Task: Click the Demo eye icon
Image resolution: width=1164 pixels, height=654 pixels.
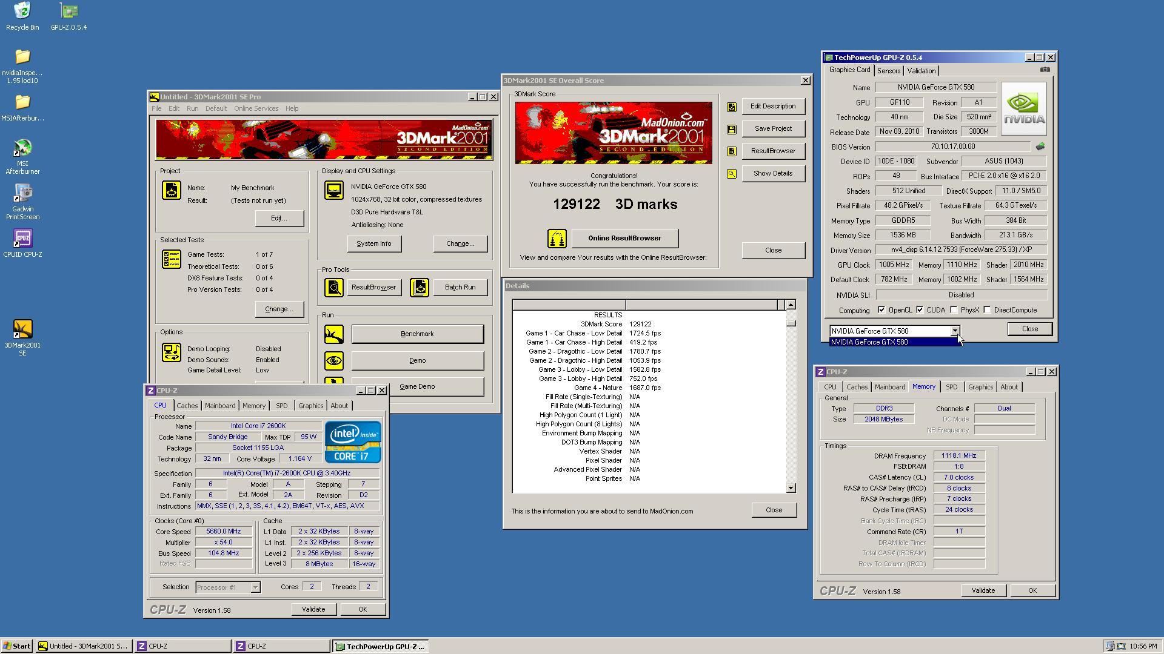Action: point(333,361)
